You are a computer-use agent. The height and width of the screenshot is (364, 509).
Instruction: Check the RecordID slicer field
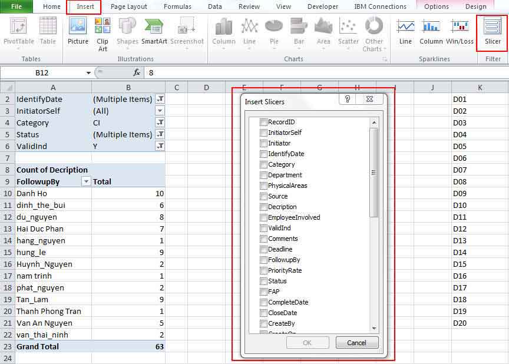(263, 123)
